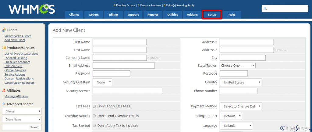Focus the Company Name field
This screenshot has width=312, height=132.
coord(119,58)
